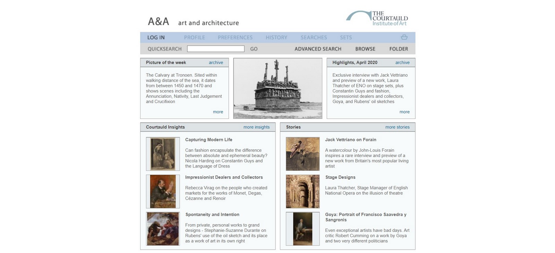Image resolution: width=555 pixels, height=253 pixels.
Task: Click the GO search button
Action: click(254, 49)
